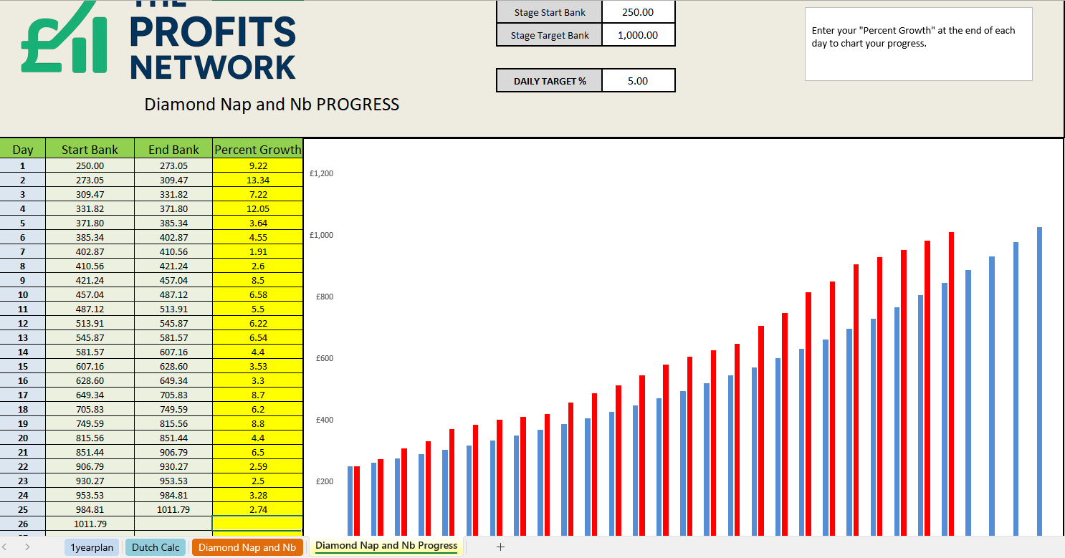
Task: Click the Percent Growth column header
Action: [258, 150]
